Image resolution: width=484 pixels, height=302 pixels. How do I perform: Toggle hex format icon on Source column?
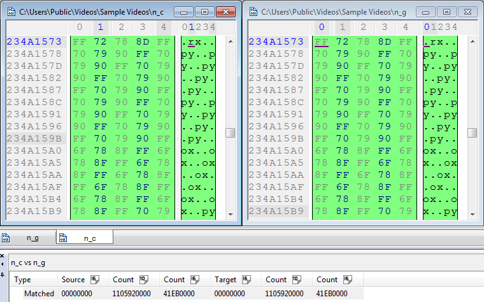coord(95,280)
